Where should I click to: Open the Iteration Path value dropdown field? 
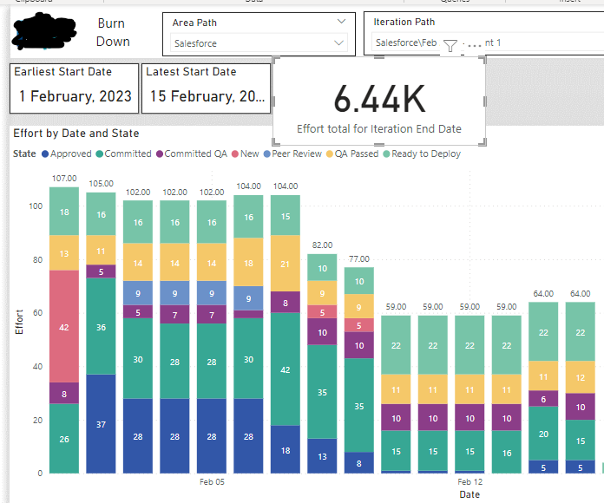pos(488,42)
